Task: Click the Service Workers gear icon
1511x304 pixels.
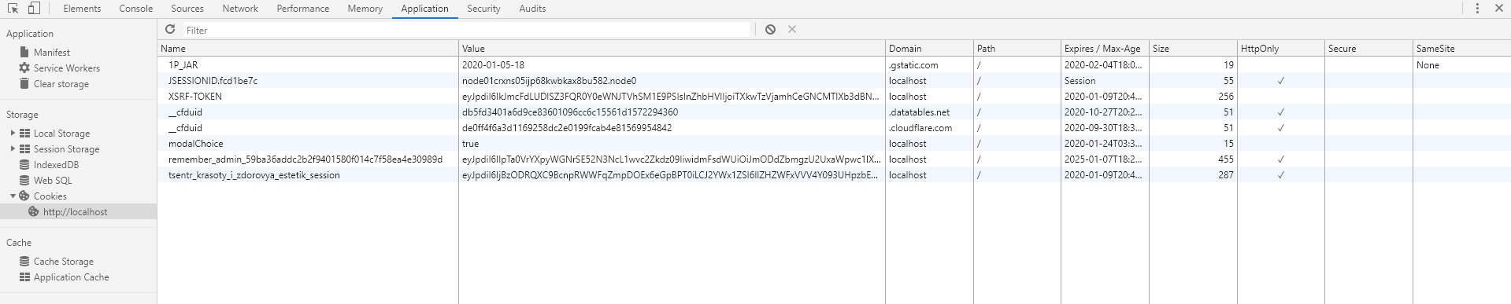Action: 24,68
